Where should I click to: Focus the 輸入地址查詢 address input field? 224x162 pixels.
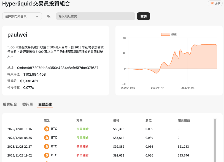pyautogui.click(x=95, y=16)
